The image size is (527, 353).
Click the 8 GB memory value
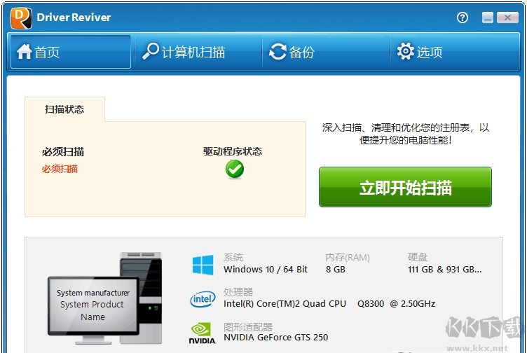pos(336,270)
